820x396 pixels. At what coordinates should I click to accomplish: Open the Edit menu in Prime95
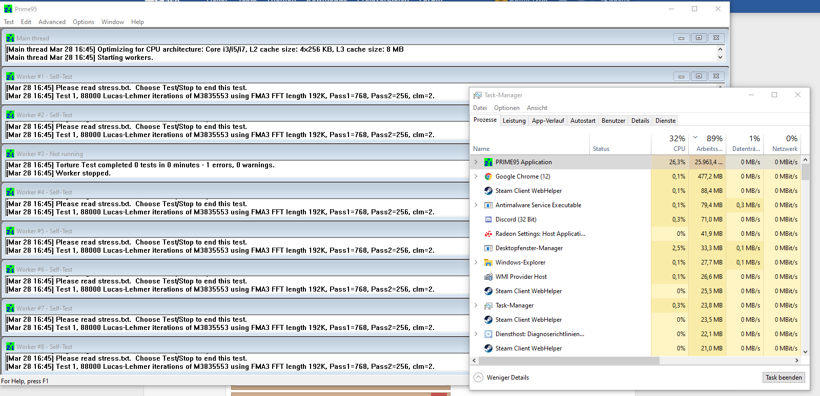(x=26, y=22)
